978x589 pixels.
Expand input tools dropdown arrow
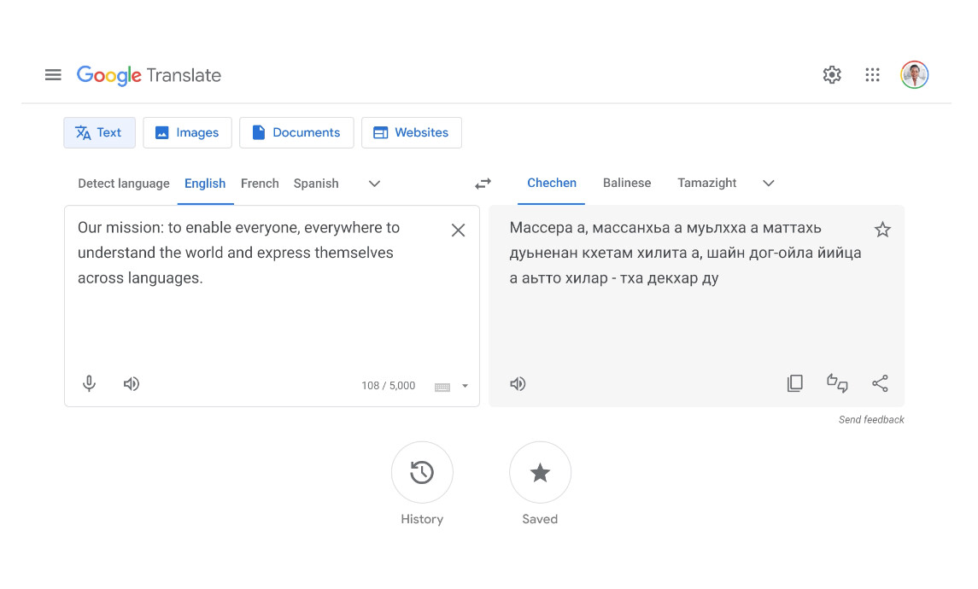(465, 387)
